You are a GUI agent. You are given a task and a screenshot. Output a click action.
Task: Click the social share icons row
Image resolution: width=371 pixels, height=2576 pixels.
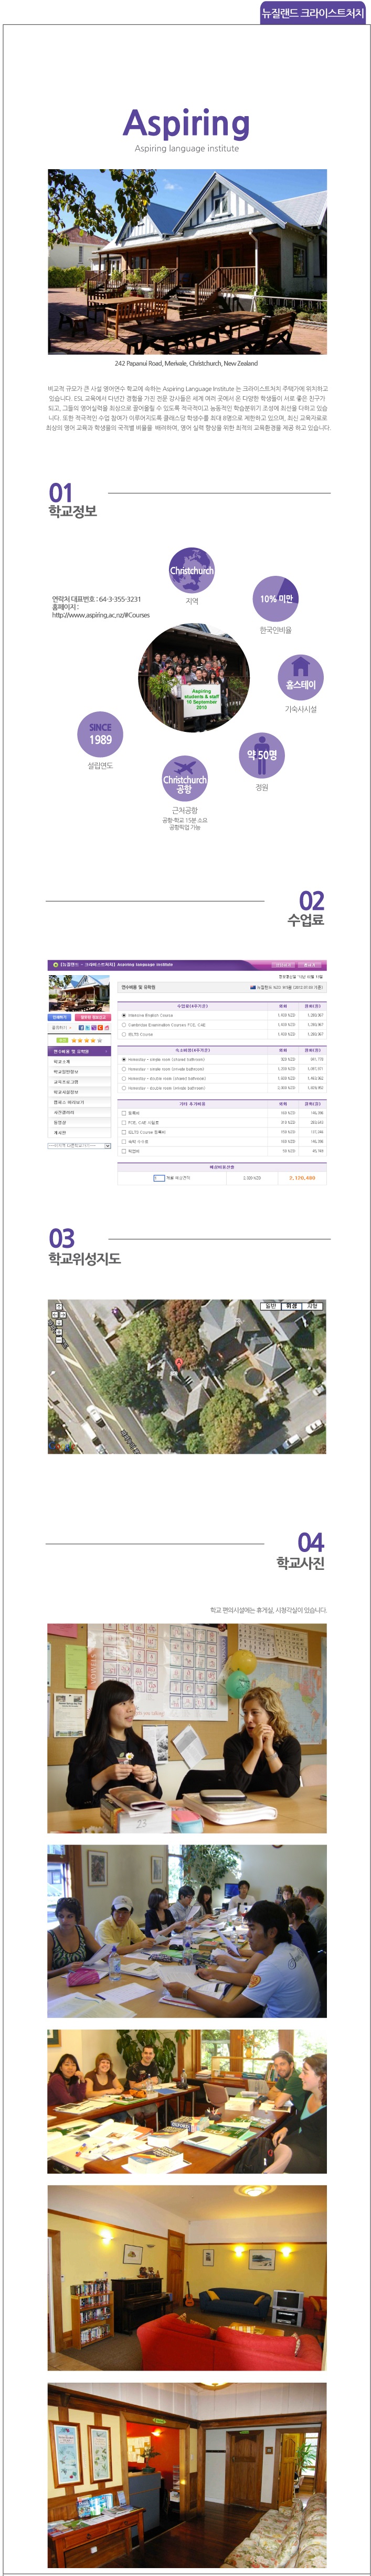(x=93, y=1027)
